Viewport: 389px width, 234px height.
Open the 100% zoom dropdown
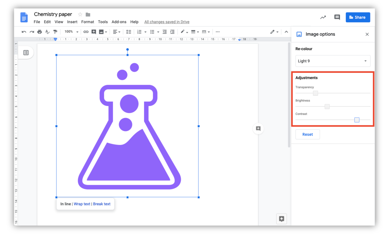tap(71, 32)
